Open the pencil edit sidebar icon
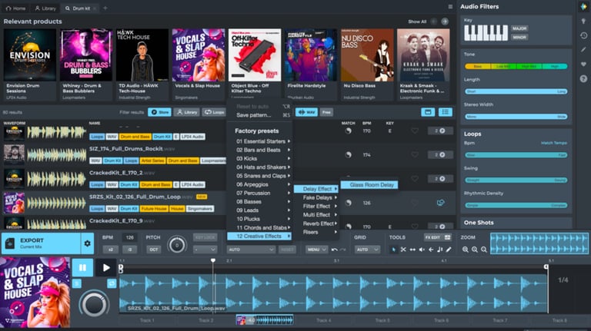 [583, 50]
